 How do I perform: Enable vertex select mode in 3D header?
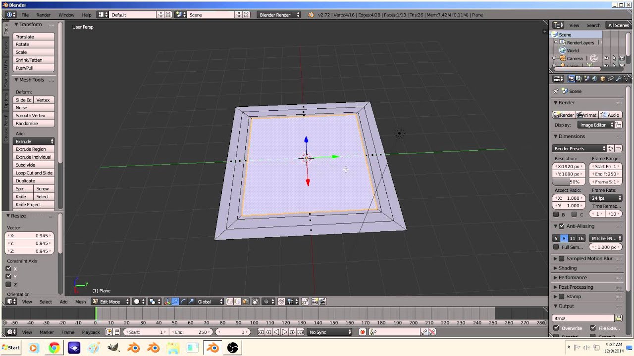tap(230, 302)
